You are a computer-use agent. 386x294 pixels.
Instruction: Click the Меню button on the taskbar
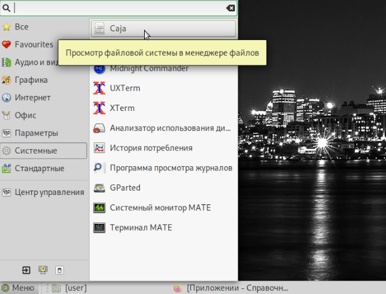(x=19, y=288)
